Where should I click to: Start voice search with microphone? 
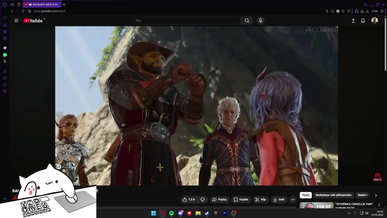click(261, 21)
